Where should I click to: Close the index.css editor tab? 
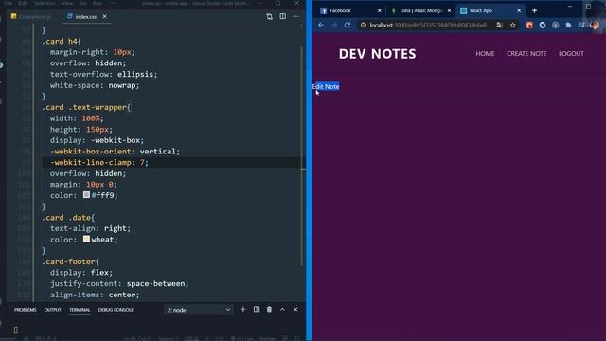coord(105,16)
